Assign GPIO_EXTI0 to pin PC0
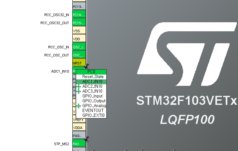 pos(93,115)
